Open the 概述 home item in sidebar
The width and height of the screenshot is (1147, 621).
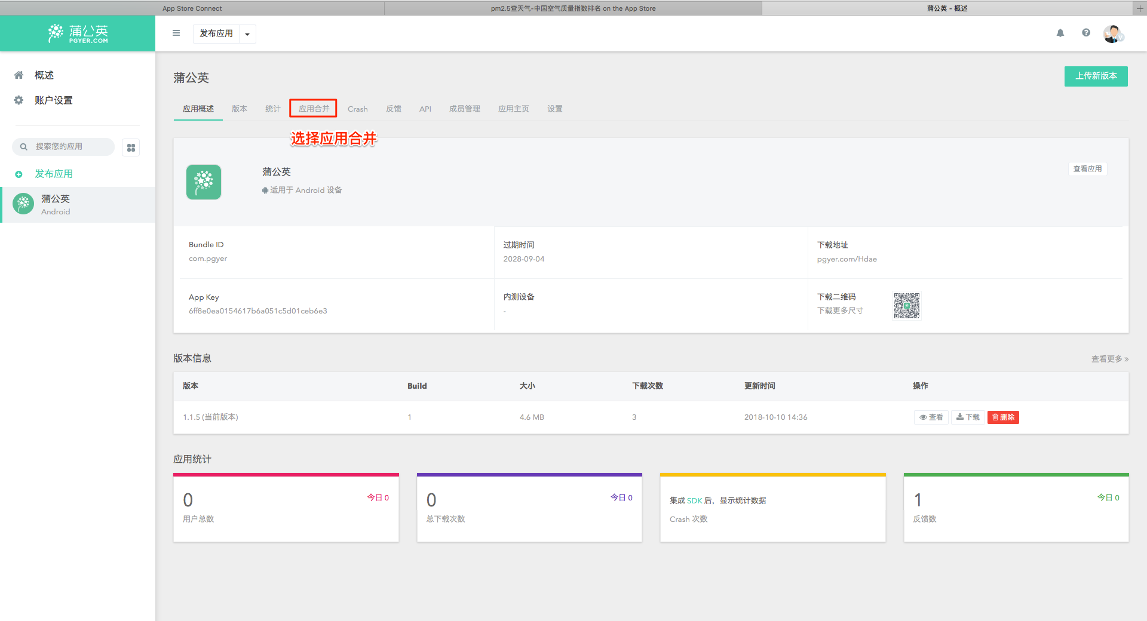[x=44, y=75]
